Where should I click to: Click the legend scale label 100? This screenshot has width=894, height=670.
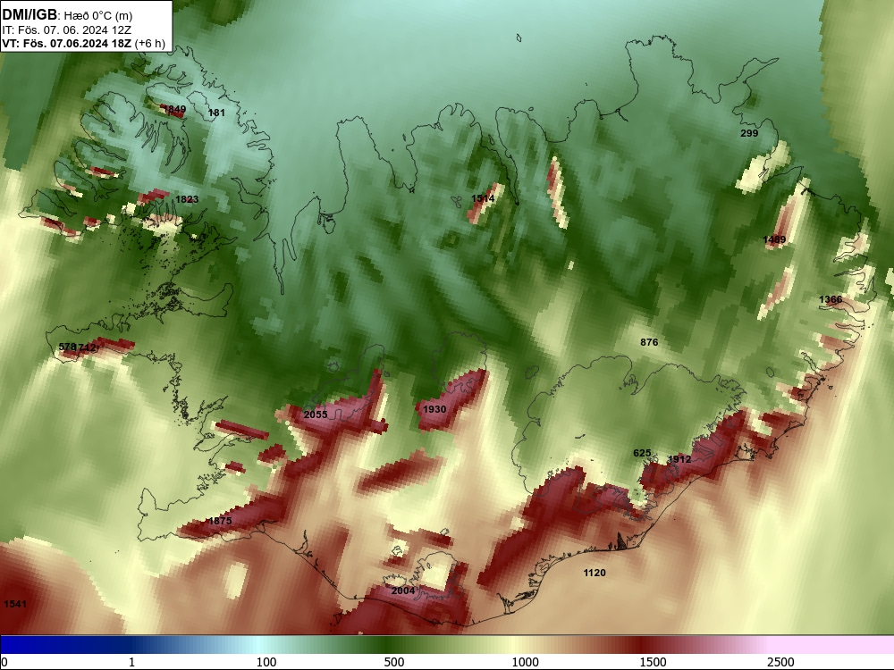pos(266,662)
